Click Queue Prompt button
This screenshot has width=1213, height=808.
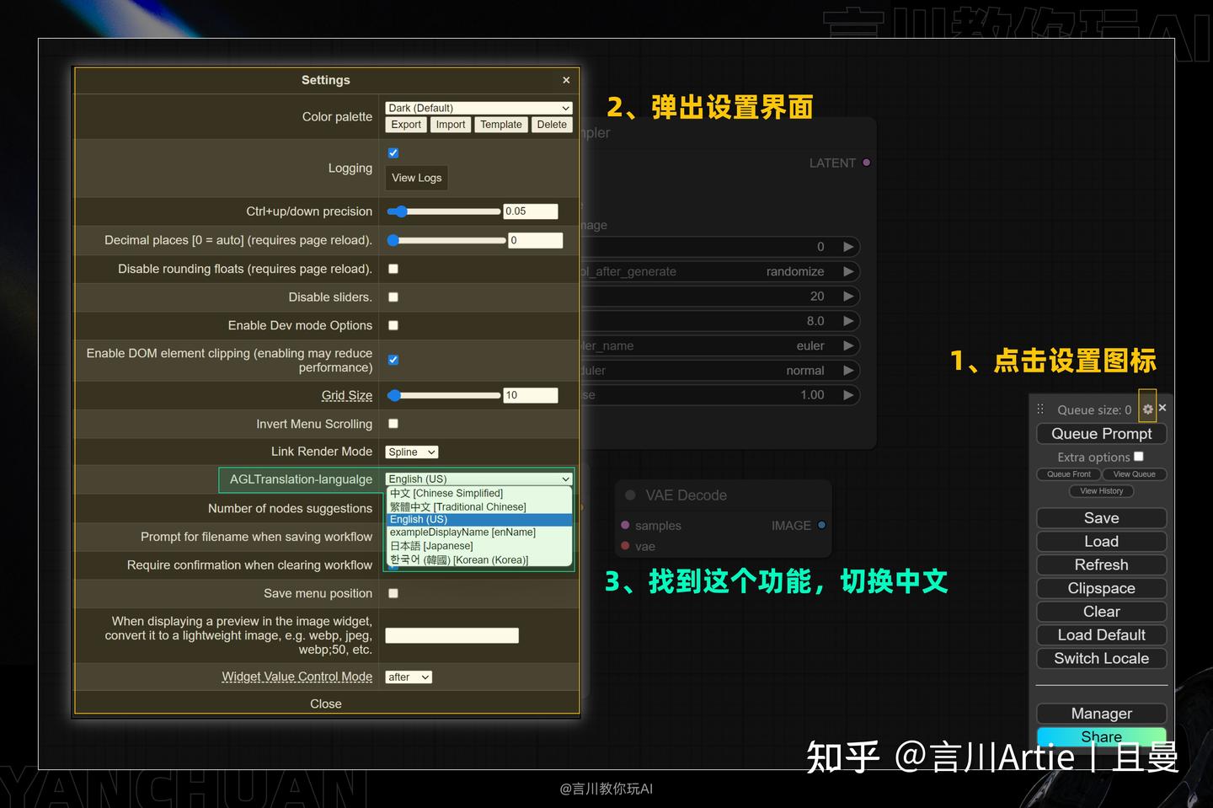point(1101,434)
